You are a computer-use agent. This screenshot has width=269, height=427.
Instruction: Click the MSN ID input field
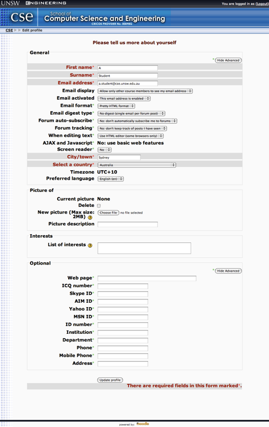[x=123, y=317]
